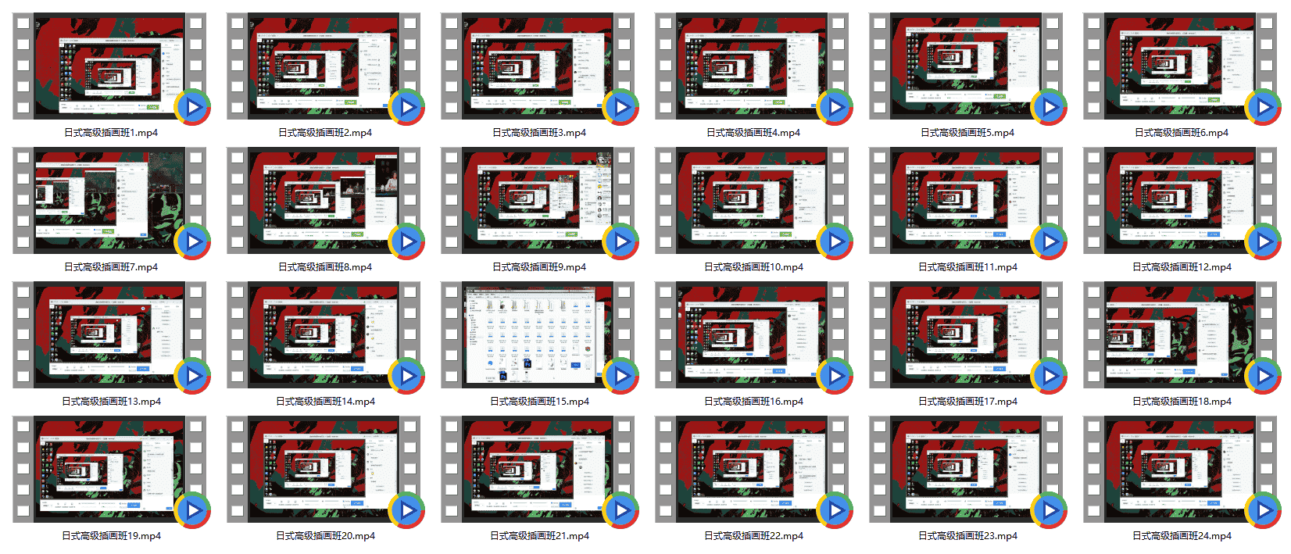1291x554 pixels.
Task: Select file name text 日式高级插画班10.mp4
Action: coord(753,267)
